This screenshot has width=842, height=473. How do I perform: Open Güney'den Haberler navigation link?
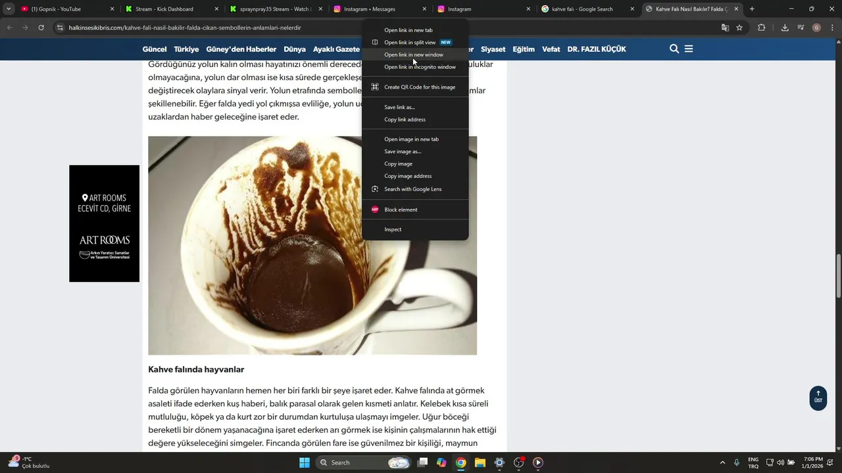click(241, 49)
